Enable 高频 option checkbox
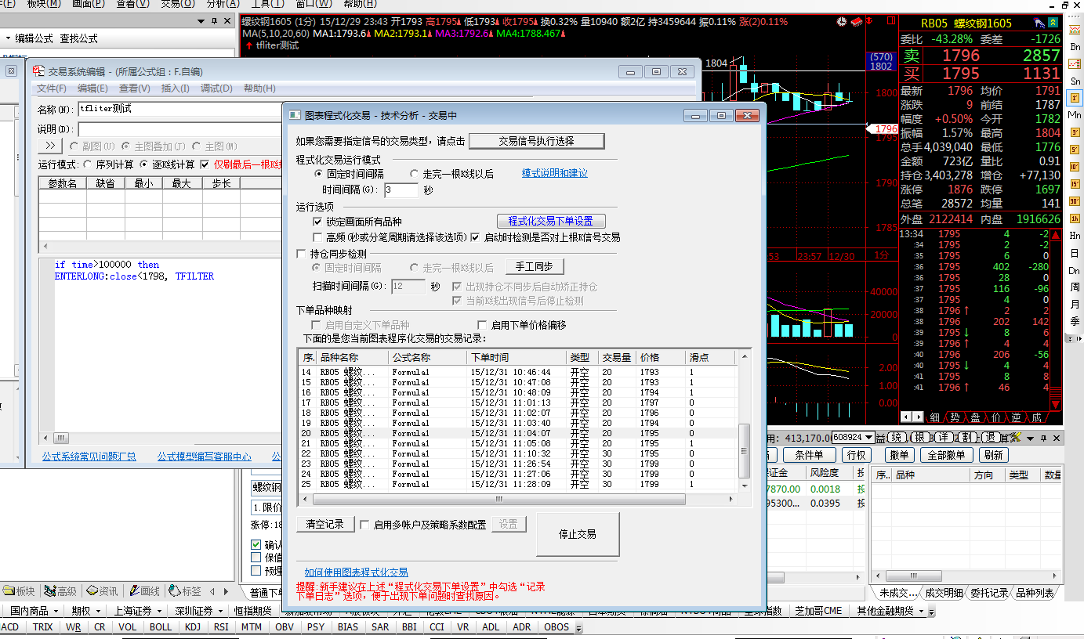Image resolution: width=1084 pixels, height=639 pixels. pos(317,237)
